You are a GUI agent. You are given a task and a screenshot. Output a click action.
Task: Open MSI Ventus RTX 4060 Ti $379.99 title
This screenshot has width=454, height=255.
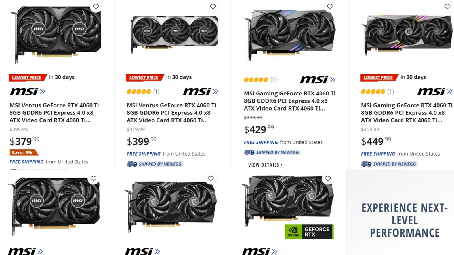54,113
